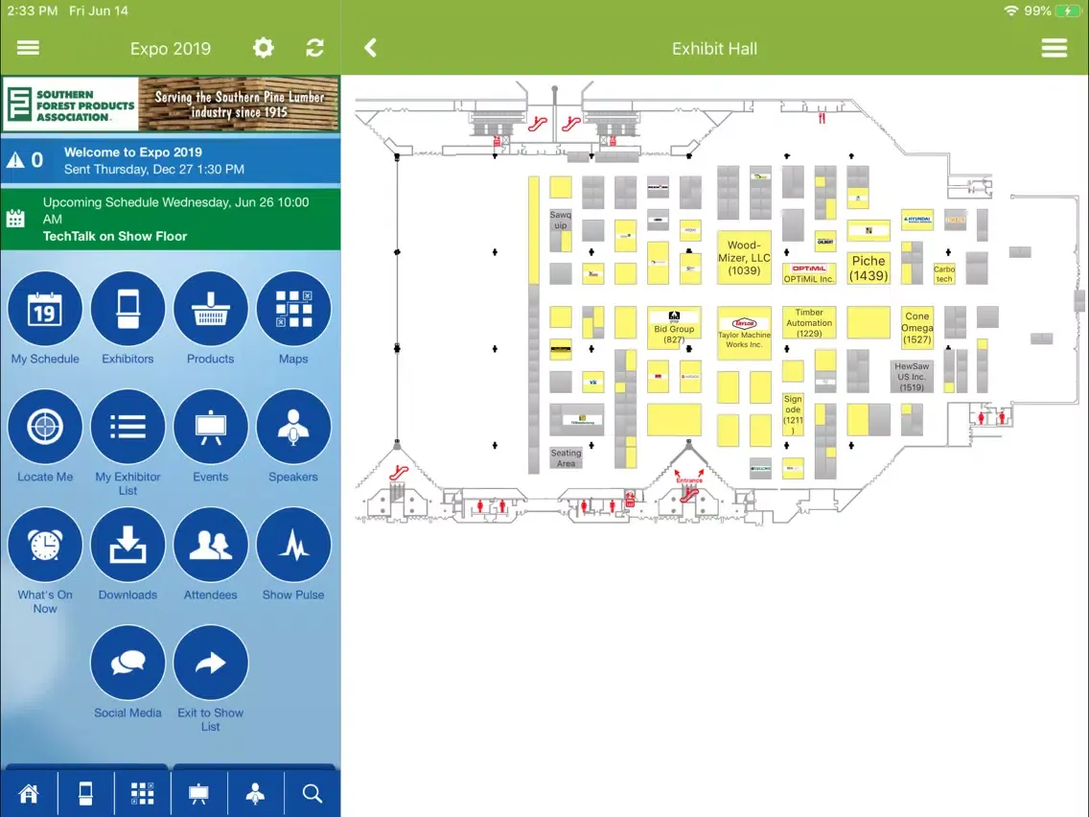This screenshot has width=1089, height=817.
Task: Open the Attendees icon
Action: 211,545
